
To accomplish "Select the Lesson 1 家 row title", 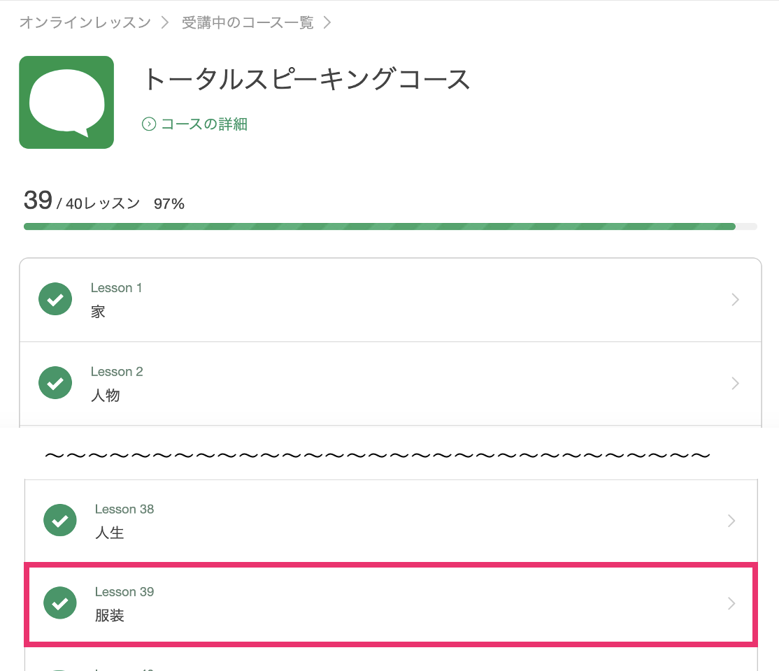I will click(x=98, y=312).
